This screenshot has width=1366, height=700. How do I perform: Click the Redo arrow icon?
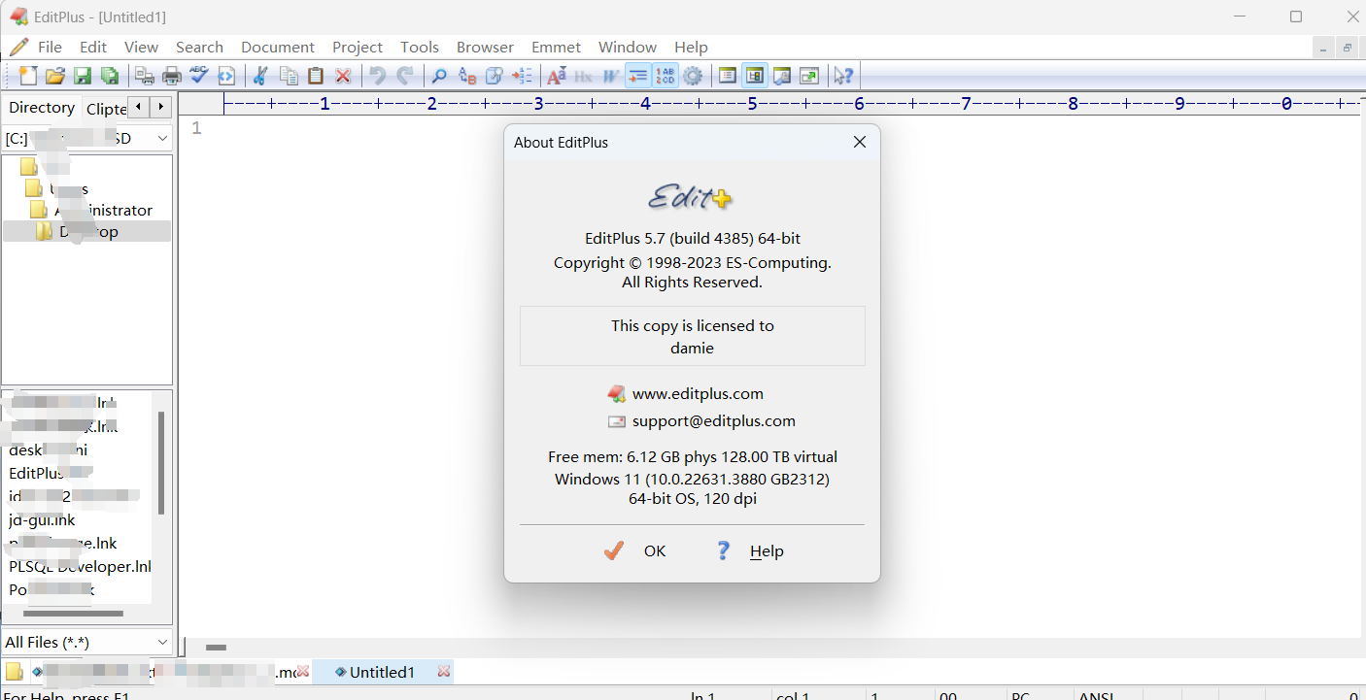tap(405, 76)
